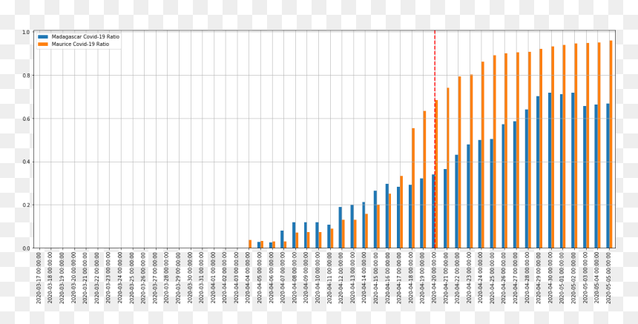Click the x-axis label 2020-04-07 00:00:00
The height and width of the screenshot is (324, 638).
[x=284, y=277]
